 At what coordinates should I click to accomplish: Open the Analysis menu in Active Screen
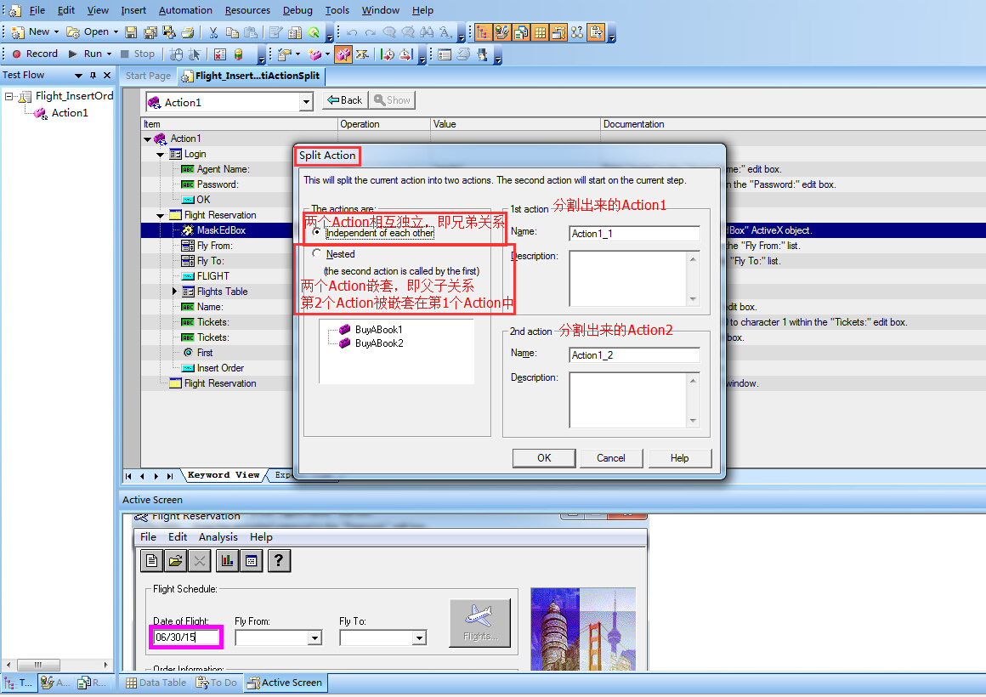218,536
